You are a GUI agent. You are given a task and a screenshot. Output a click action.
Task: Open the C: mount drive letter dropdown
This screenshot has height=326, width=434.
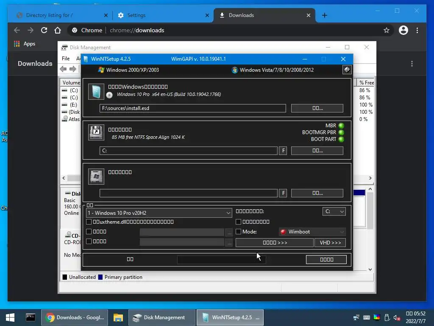coord(334,211)
